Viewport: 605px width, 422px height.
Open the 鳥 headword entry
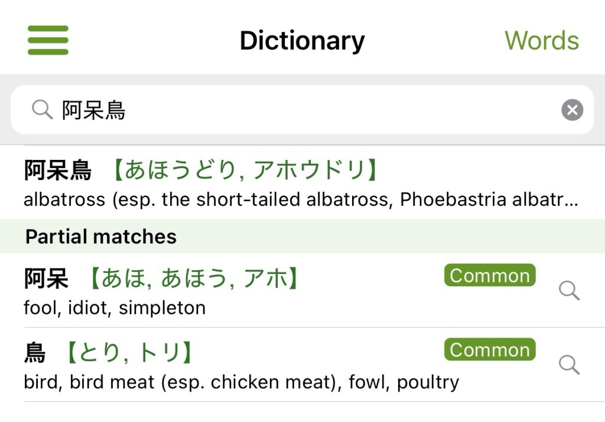(x=35, y=353)
